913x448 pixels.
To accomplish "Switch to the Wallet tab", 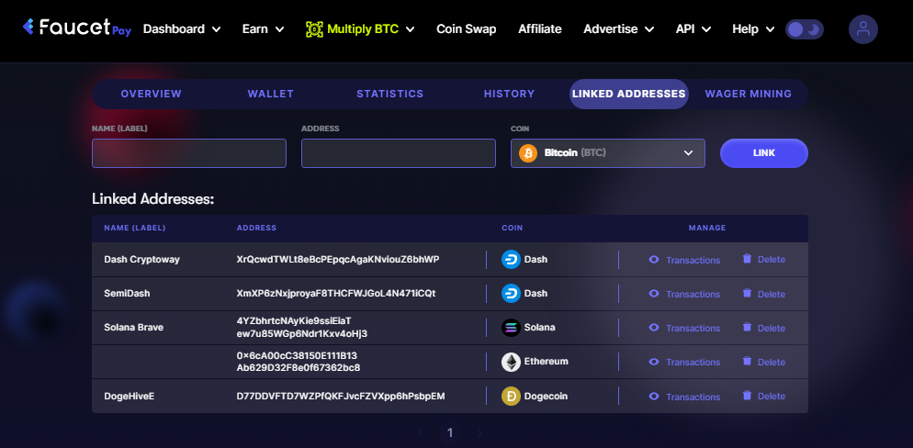I will point(271,94).
